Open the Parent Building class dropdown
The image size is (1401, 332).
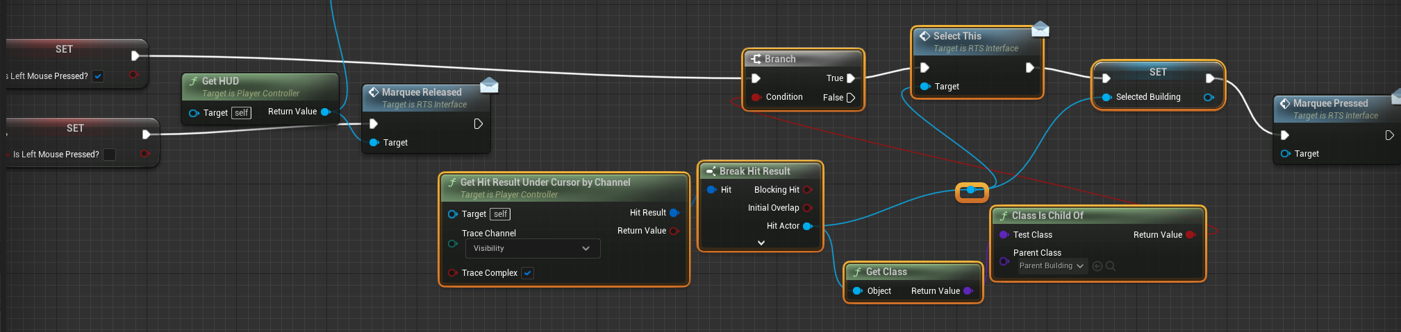(1051, 266)
